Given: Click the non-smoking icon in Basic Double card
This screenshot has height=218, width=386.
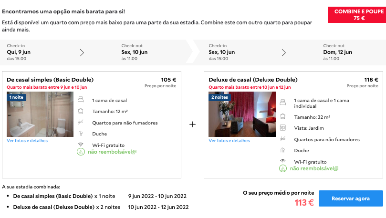Looking at the screenshot, I should (81, 122).
